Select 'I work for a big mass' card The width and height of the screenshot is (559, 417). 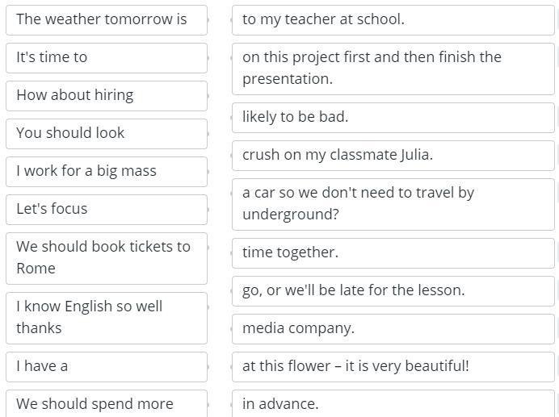(106, 171)
